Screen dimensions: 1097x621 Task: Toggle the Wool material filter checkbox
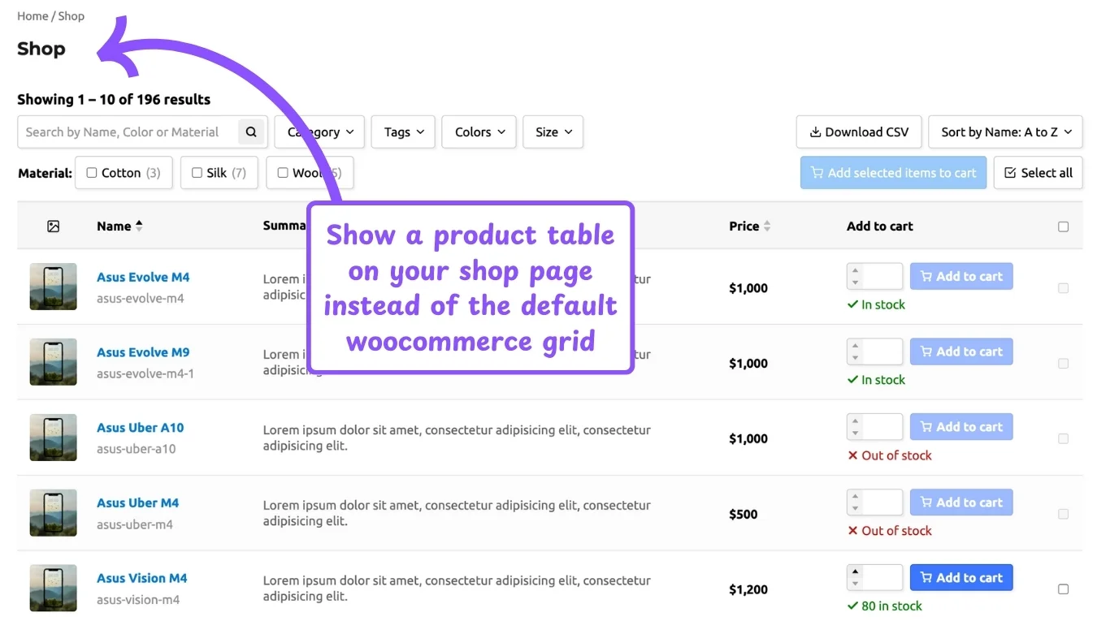pyautogui.click(x=283, y=173)
